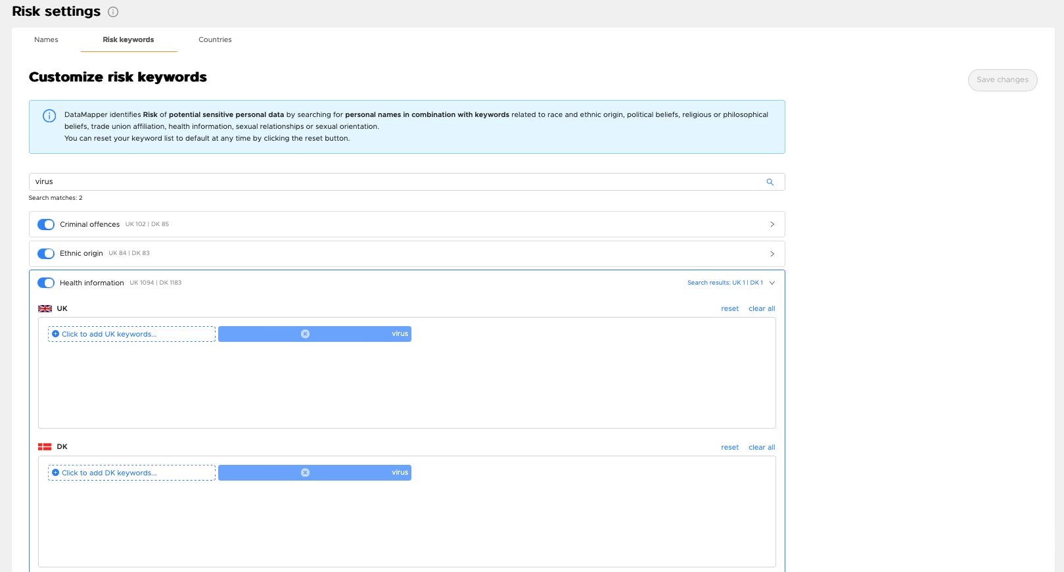Viewport: 1064px width, 572px height.
Task: Click the plus icon for DK keywords
Action: tap(55, 473)
